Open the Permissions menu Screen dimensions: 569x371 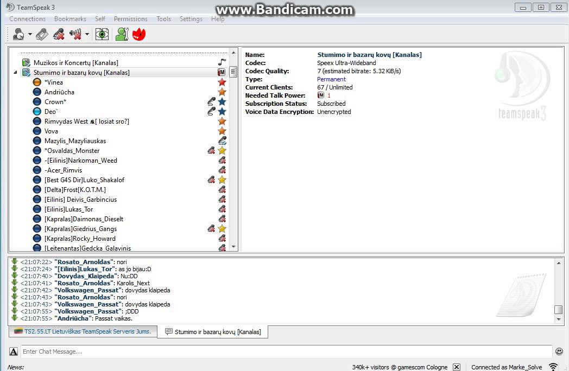point(131,19)
